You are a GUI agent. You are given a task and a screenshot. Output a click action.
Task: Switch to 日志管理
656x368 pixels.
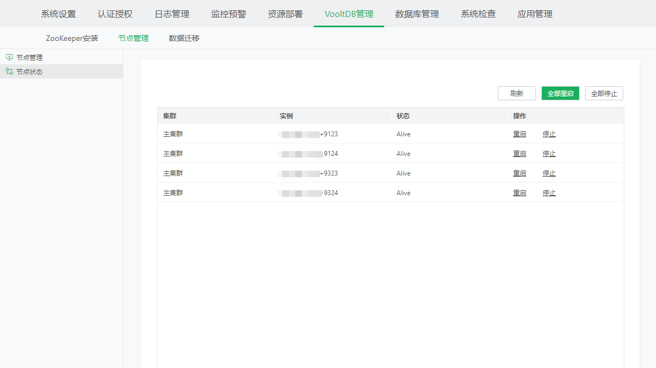(x=171, y=14)
